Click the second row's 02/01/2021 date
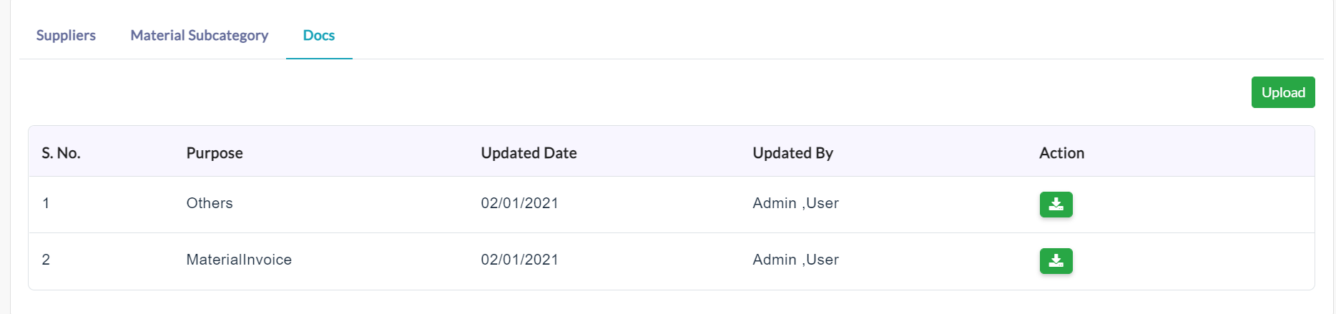 tap(519, 260)
